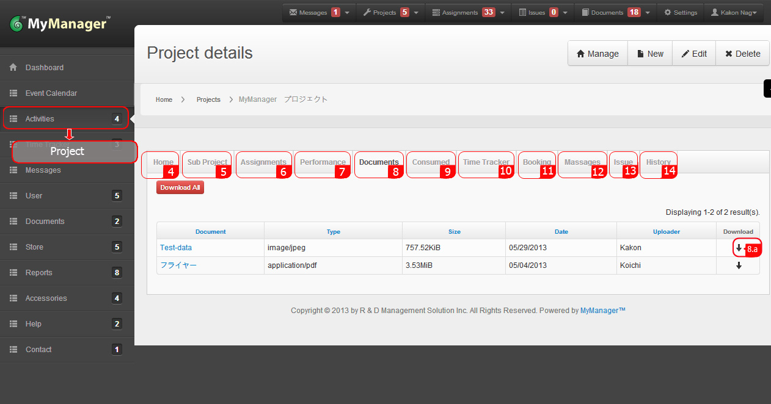Screen dimensions: 771x404
Task: Open the History tab
Action: pos(658,162)
